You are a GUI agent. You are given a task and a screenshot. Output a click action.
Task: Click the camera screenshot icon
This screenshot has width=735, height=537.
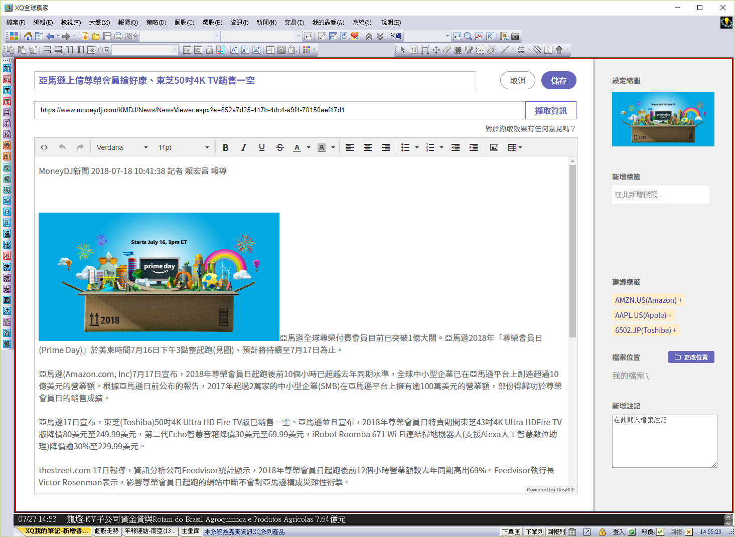click(515, 36)
